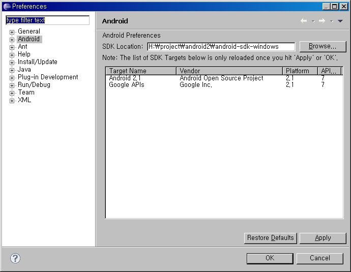Go forward using the right arrow icon
351x272 pixels.
pyautogui.click(x=322, y=21)
